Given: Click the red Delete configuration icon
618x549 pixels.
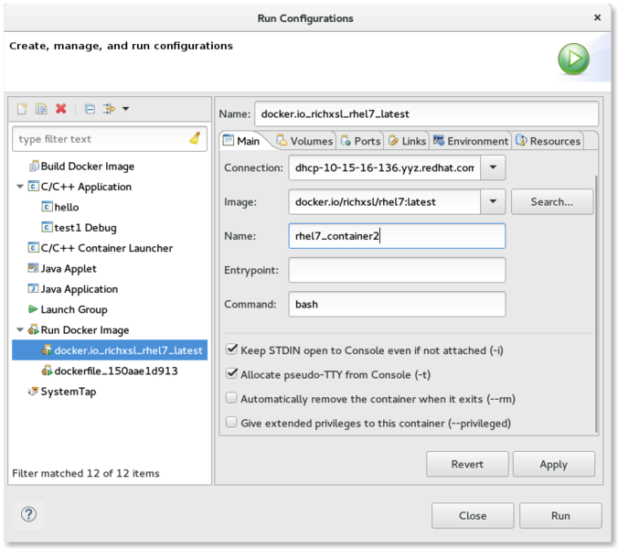Looking at the screenshot, I should click(x=60, y=109).
